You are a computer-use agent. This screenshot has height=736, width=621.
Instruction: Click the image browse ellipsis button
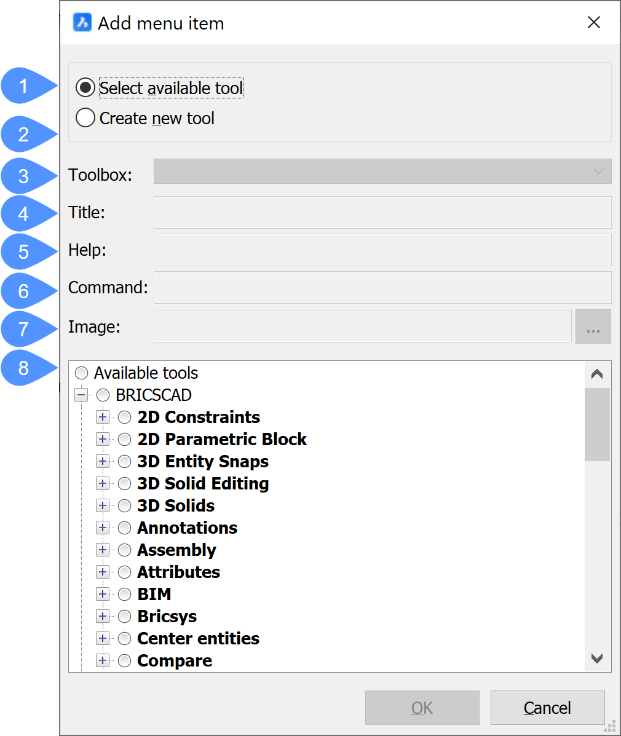[593, 326]
